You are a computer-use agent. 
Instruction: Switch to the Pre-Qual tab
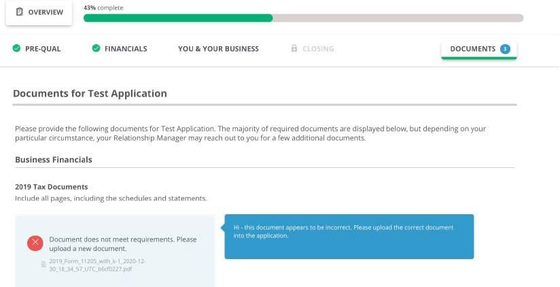37,48
